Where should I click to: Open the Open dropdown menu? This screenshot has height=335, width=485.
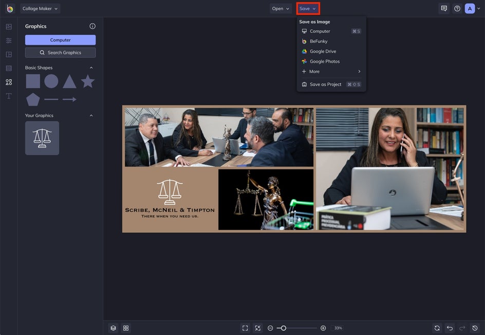[x=281, y=9]
